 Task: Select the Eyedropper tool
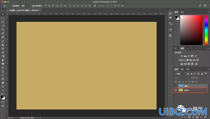point(3,33)
